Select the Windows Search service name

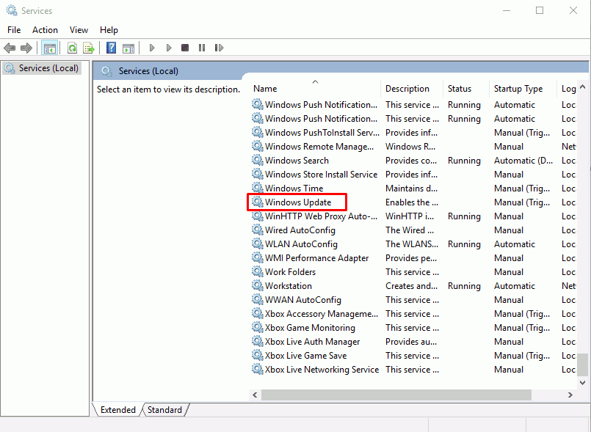click(x=297, y=161)
